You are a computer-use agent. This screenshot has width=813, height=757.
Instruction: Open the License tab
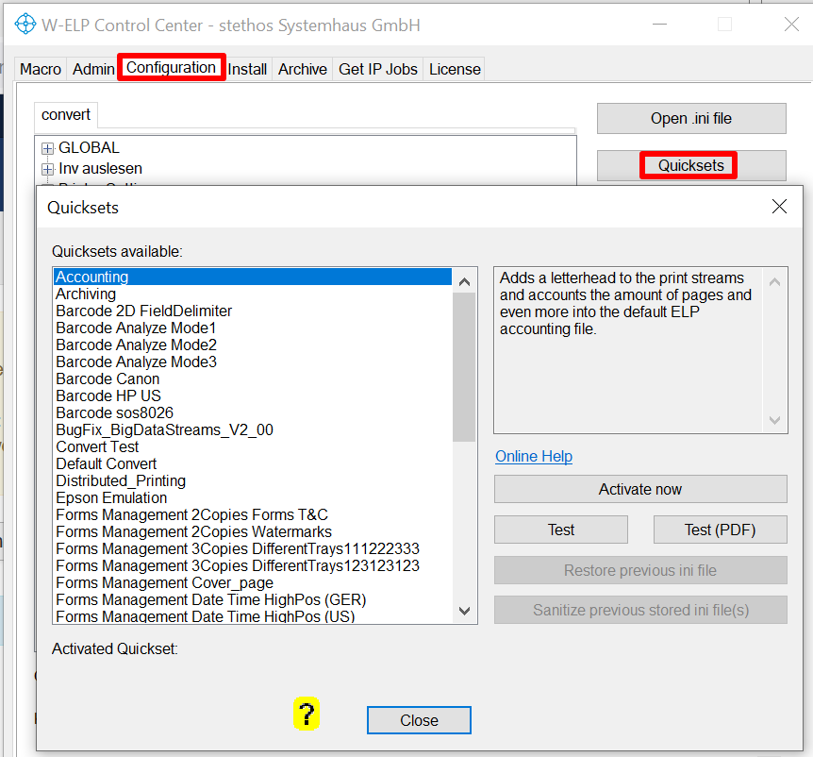tap(455, 69)
